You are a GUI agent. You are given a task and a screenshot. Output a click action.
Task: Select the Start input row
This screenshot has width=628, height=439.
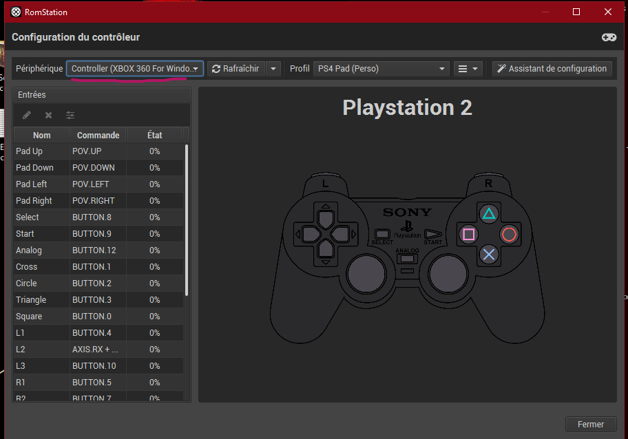pos(98,234)
